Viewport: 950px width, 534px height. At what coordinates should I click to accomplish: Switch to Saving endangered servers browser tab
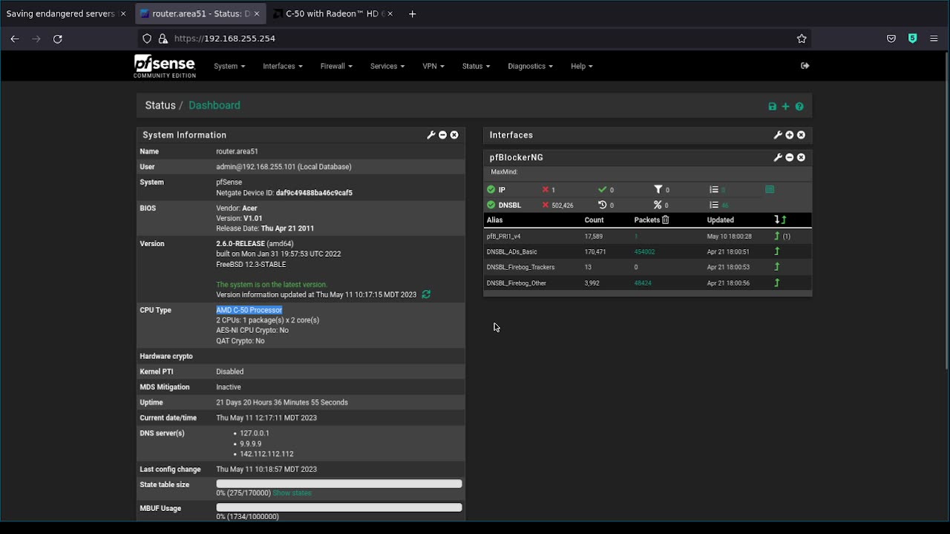(66, 13)
